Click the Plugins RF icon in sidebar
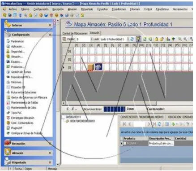Image resolution: width=196 pixels, height=171 pixels. click(x=8, y=128)
